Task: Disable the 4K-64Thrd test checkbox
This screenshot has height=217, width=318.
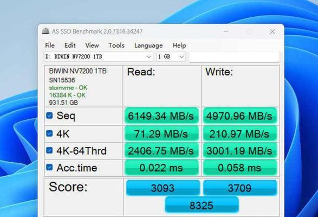Action: point(49,150)
